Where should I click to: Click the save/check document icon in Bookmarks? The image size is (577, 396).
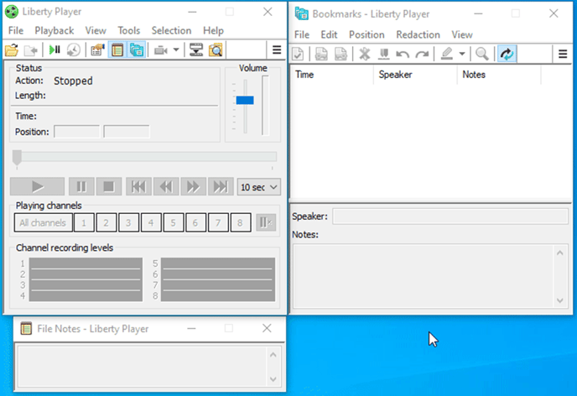click(x=298, y=54)
